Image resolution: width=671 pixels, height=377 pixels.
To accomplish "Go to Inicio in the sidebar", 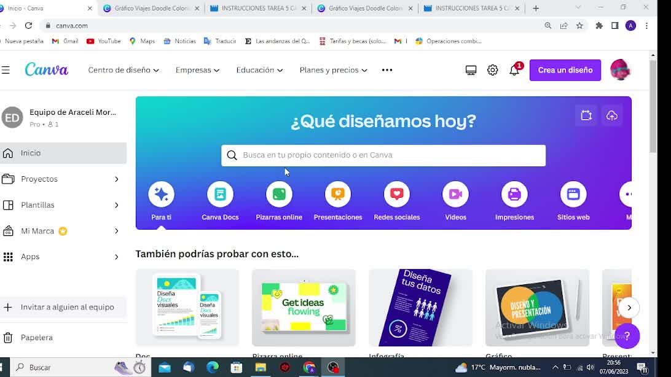I will pyautogui.click(x=63, y=153).
